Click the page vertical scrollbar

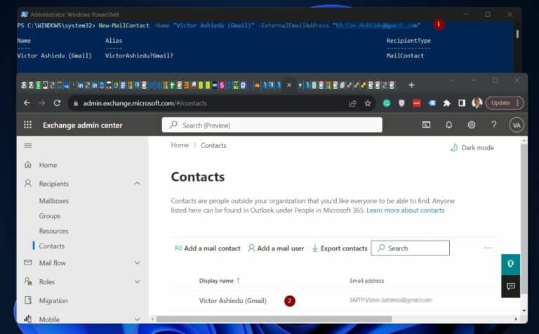(x=524, y=220)
